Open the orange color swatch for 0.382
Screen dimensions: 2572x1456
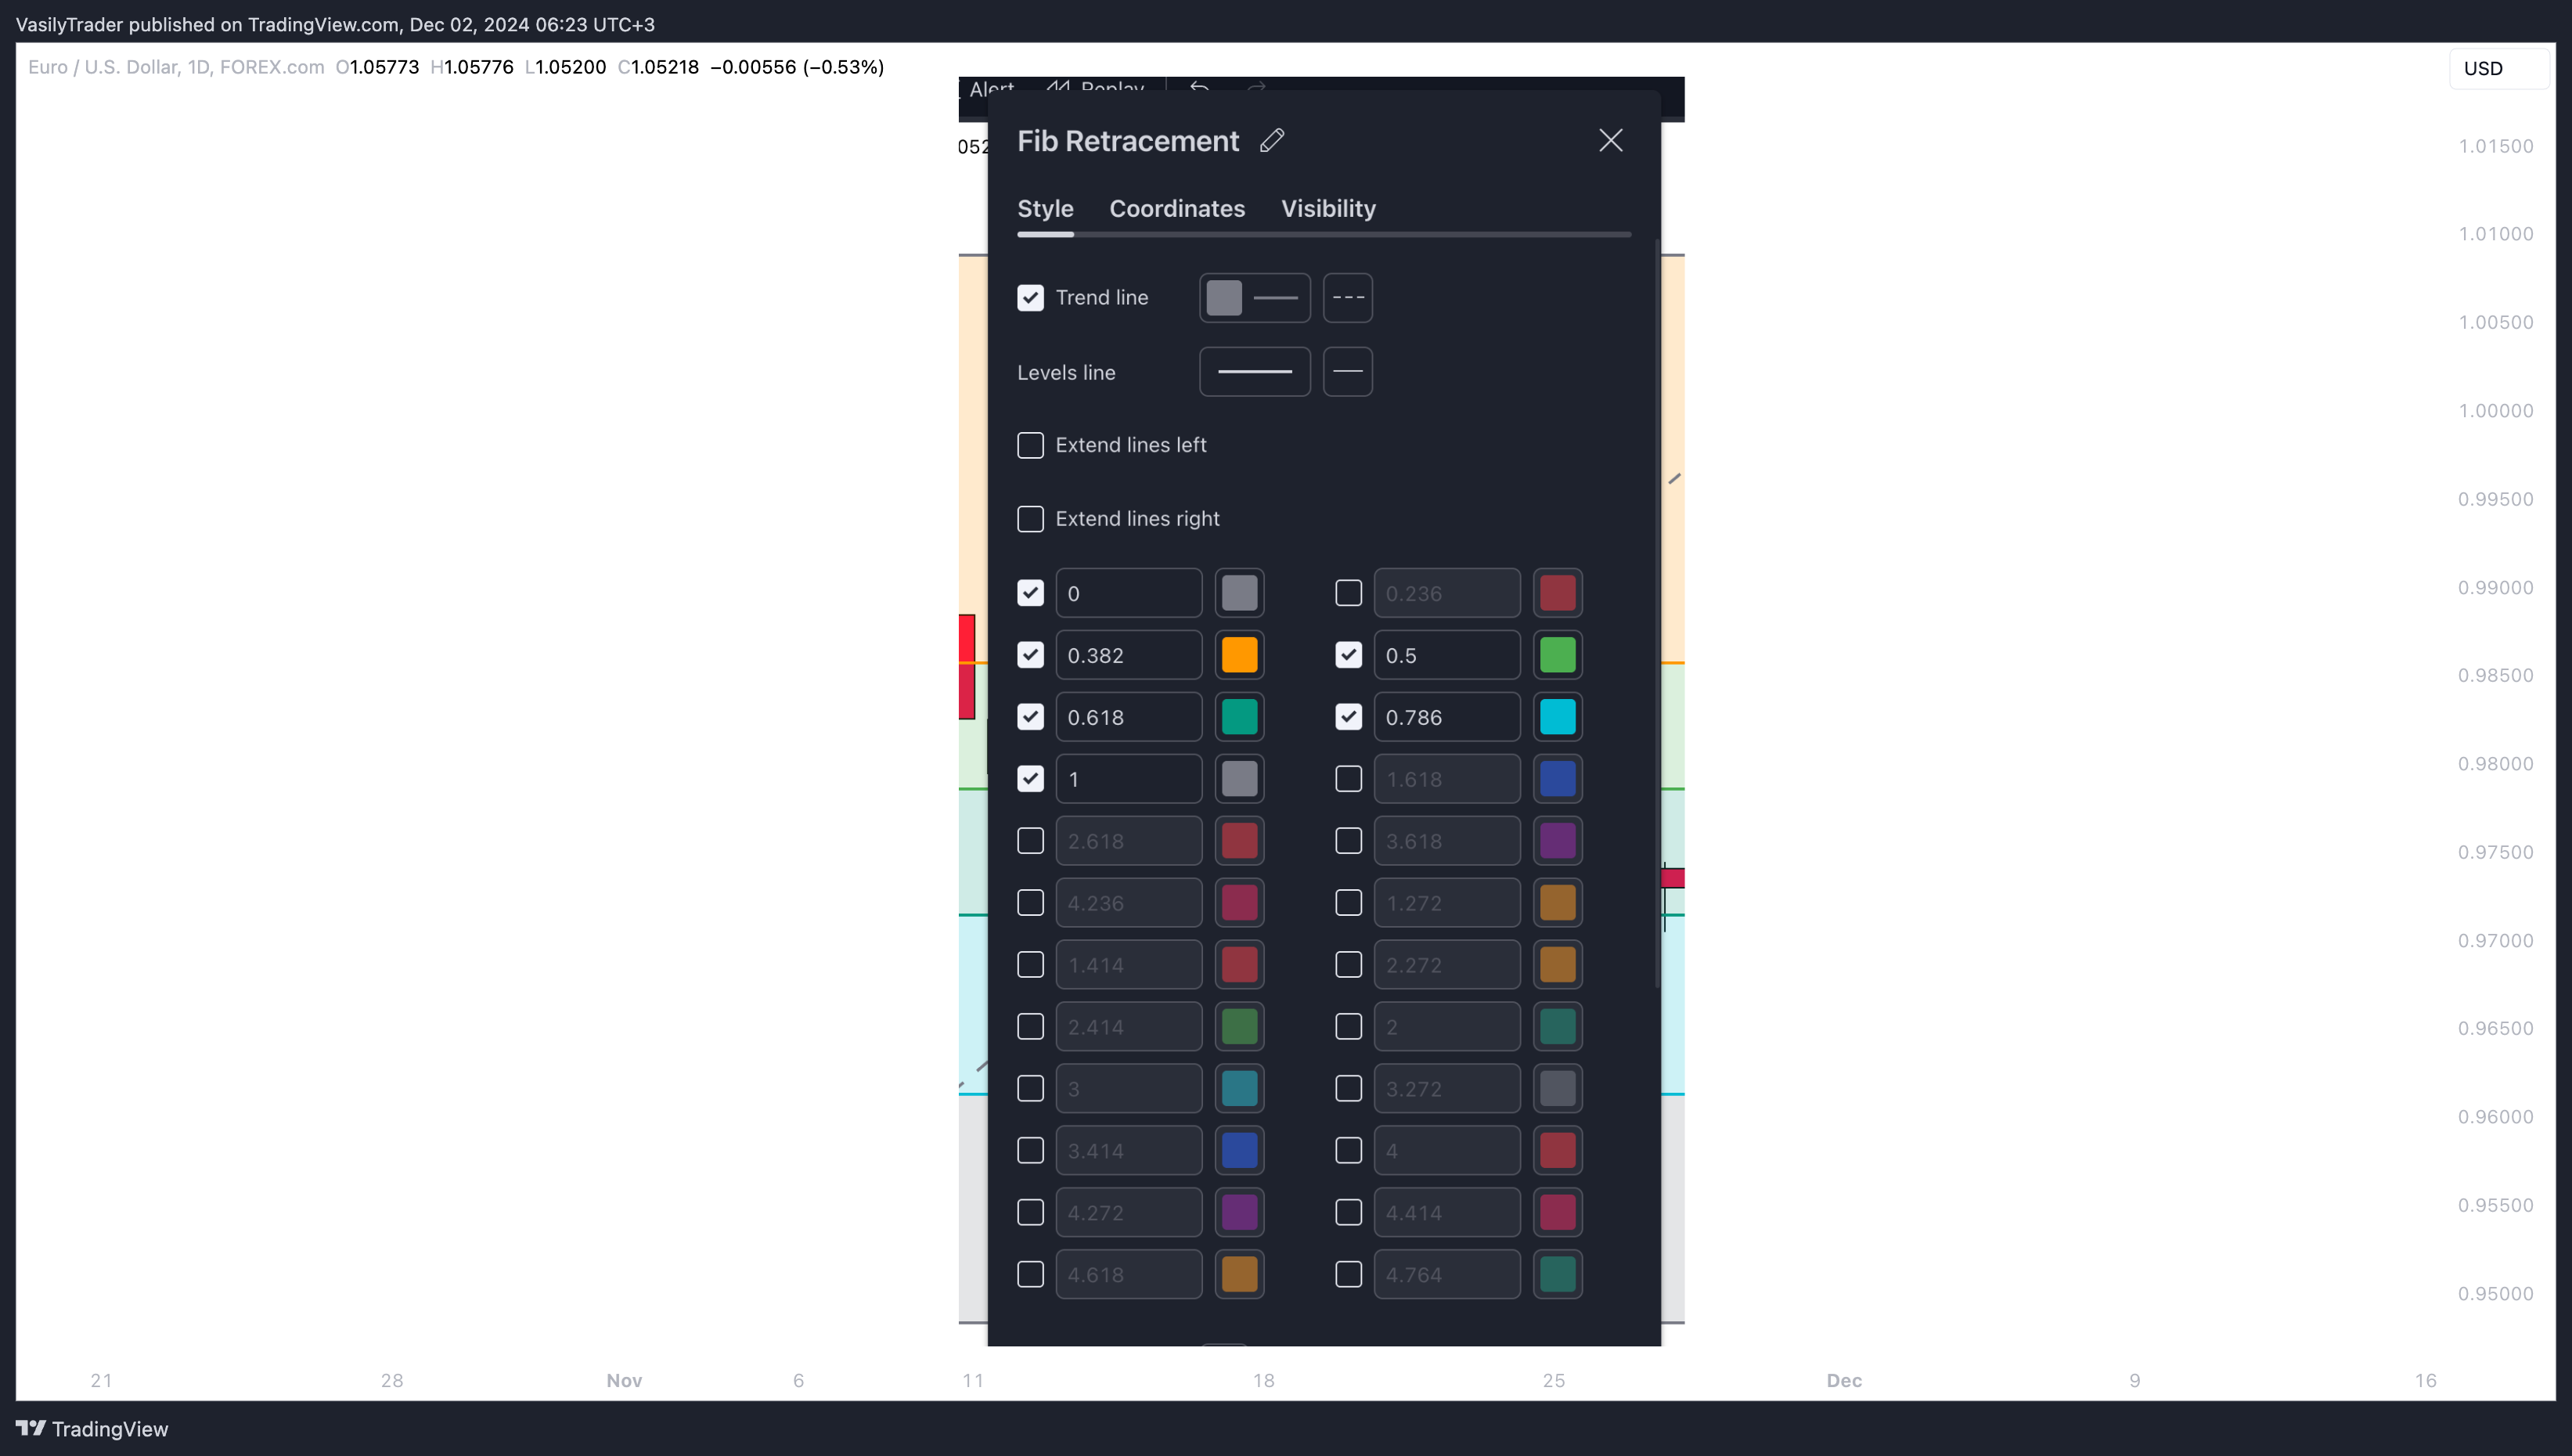[x=1240, y=655]
